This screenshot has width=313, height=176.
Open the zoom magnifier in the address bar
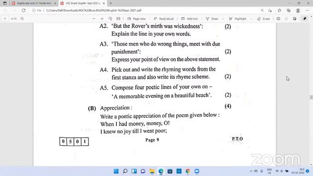(x=262, y=10)
